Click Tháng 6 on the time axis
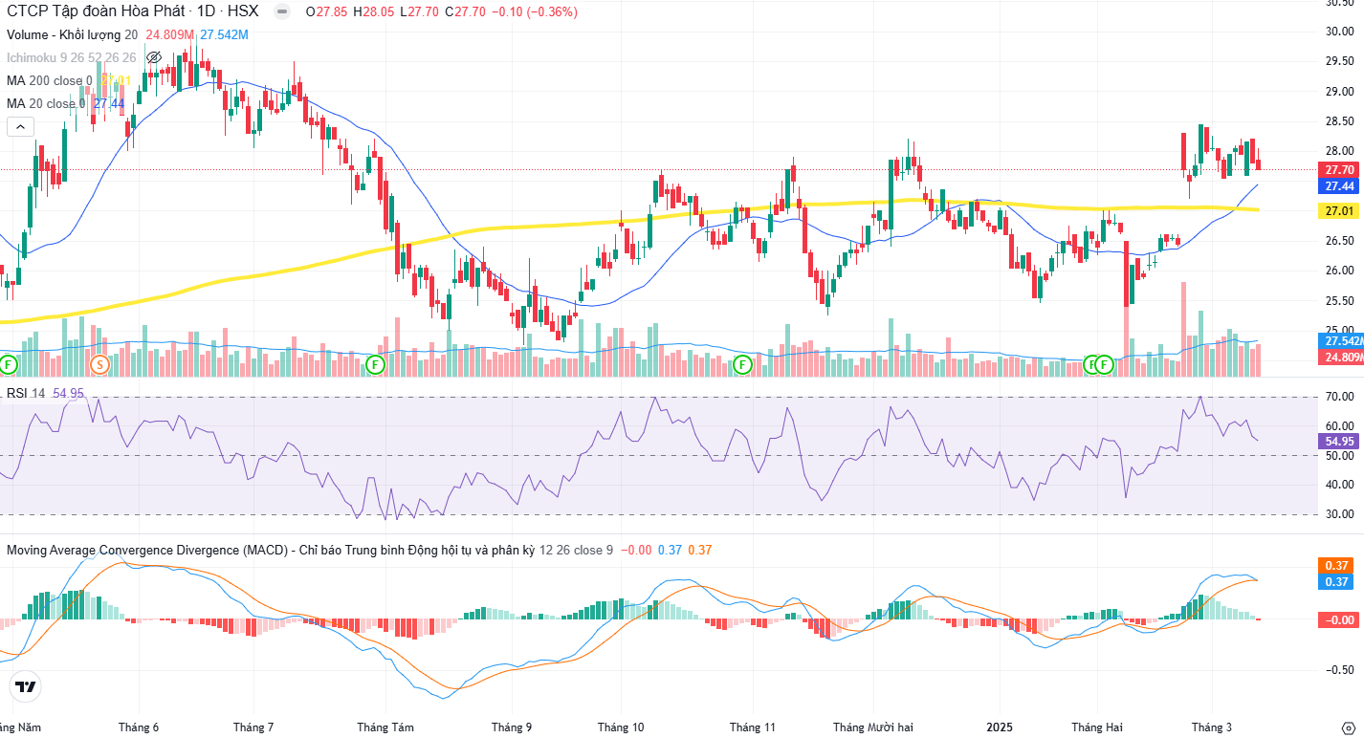The width and height of the screenshot is (1364, 738). [x=139, y=727]
